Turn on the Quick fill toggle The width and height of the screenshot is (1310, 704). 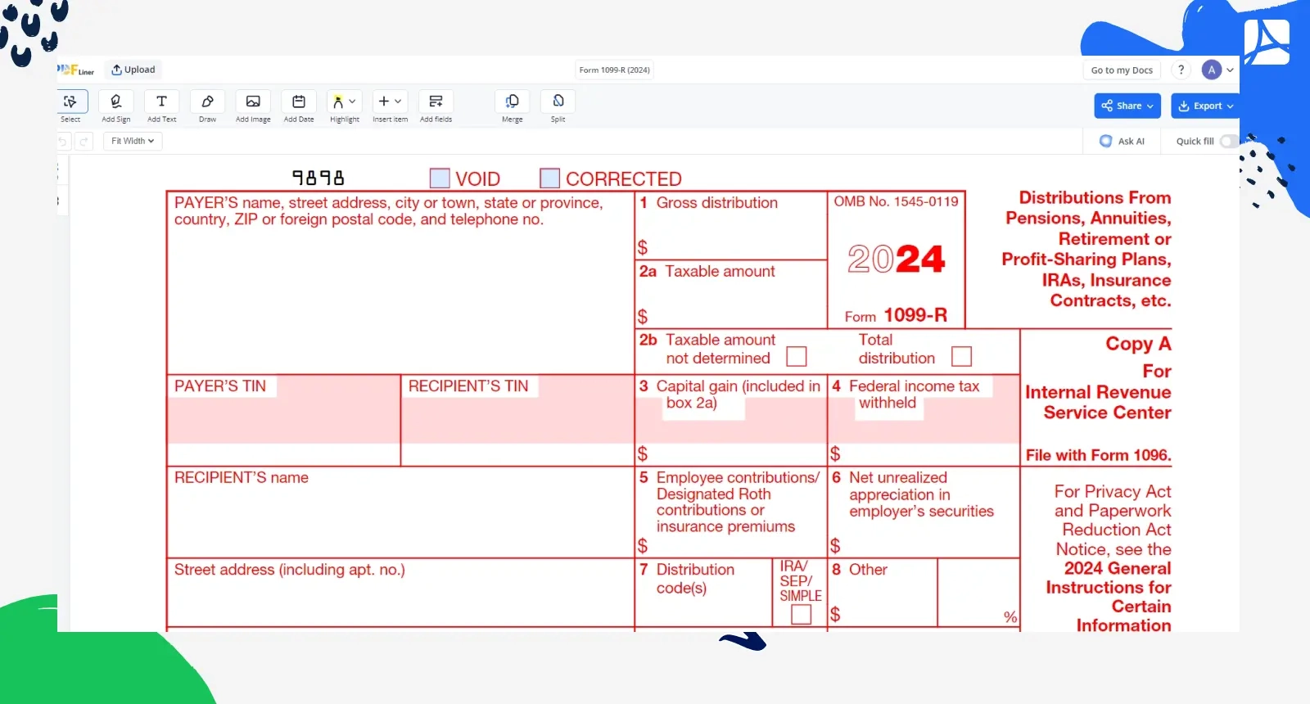[1228, 141]
